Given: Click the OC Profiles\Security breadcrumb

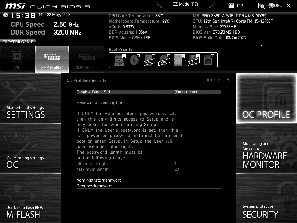Looking at the screenshot, I should tap(86, 80).
